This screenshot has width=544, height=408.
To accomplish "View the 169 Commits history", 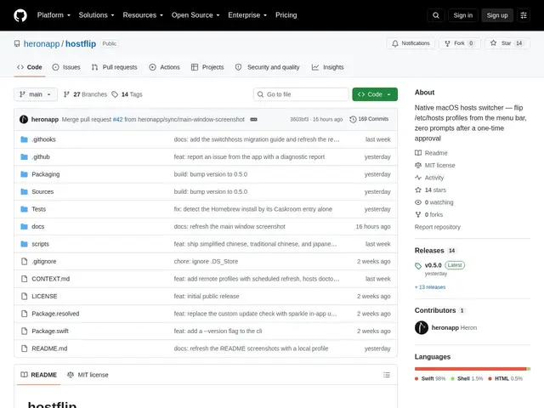I will click(369, 119).
